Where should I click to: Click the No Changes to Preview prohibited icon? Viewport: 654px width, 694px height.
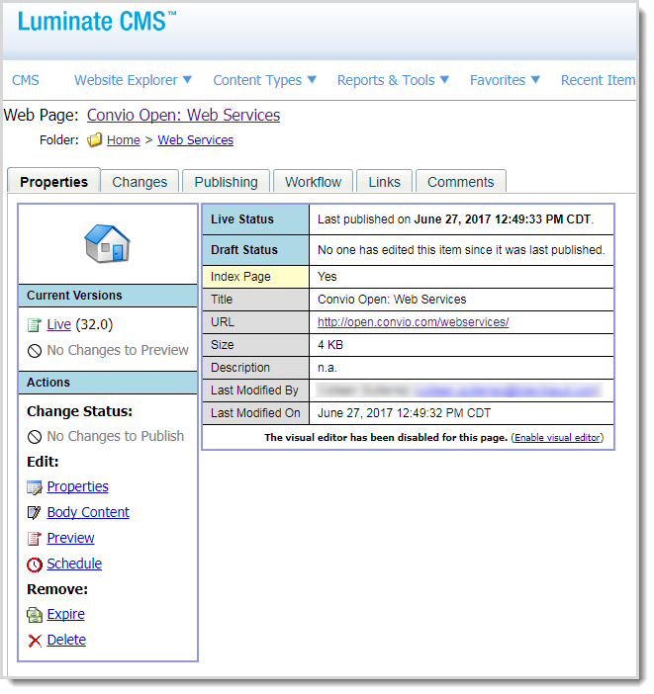point(35,351)
